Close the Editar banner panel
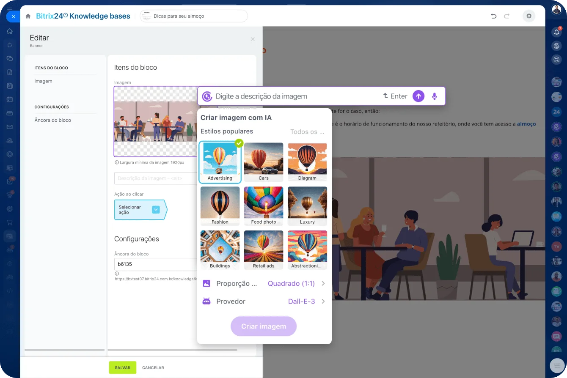The height and width of the screenshot is (378, 567). (253, 39)
